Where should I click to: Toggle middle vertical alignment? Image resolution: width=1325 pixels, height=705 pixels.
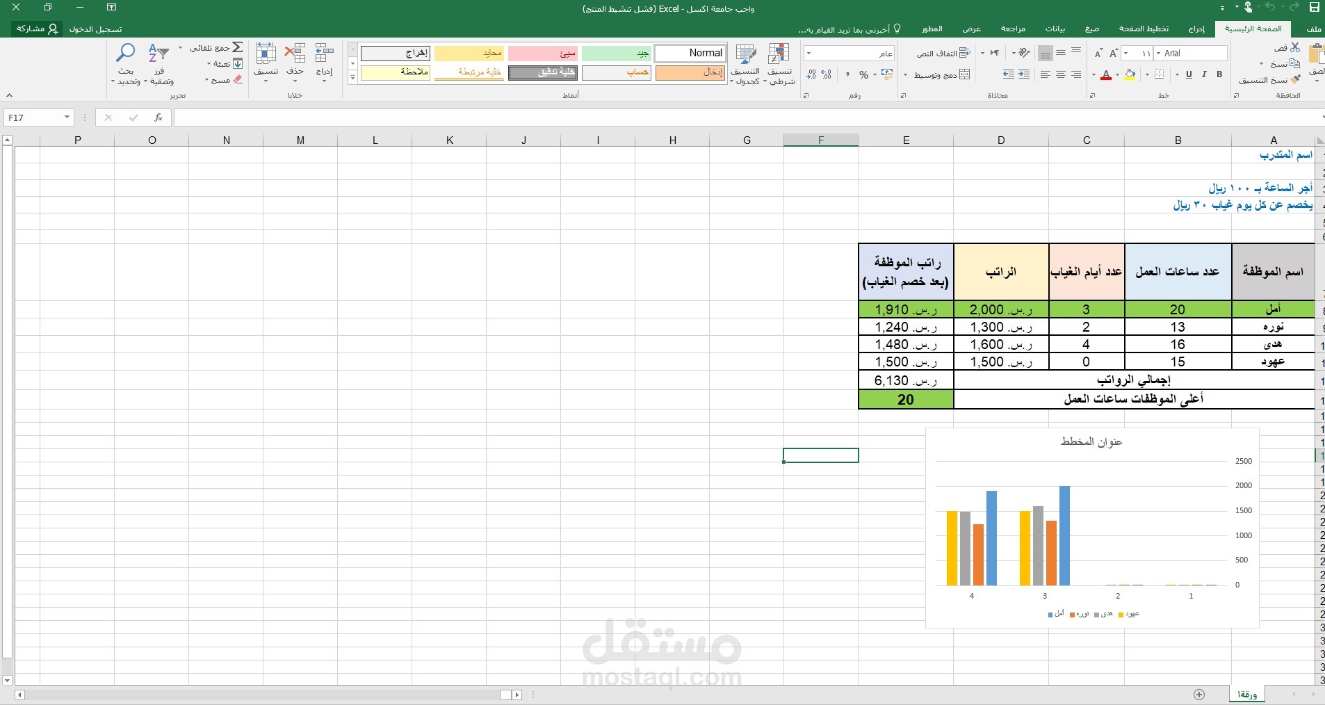1061,52
